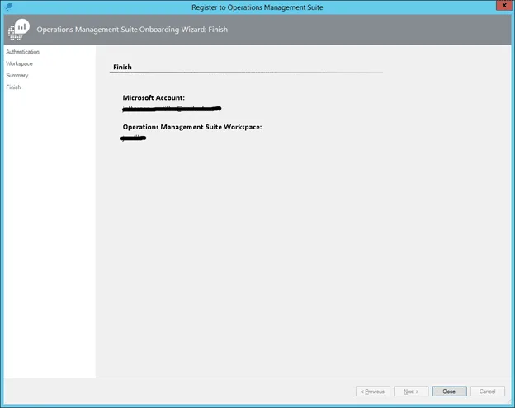Click the 'Operations Management Suite Workspace:' label

[x=192, y=127]
